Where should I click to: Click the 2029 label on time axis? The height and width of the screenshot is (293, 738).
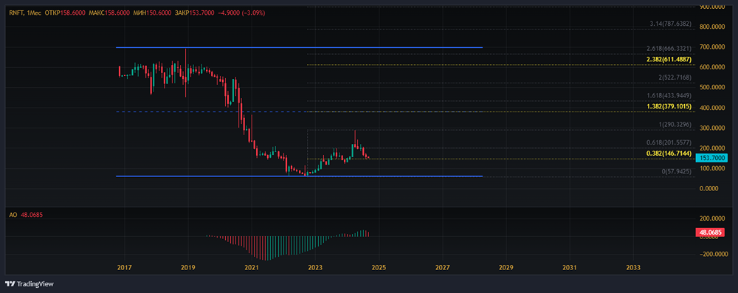506,268
